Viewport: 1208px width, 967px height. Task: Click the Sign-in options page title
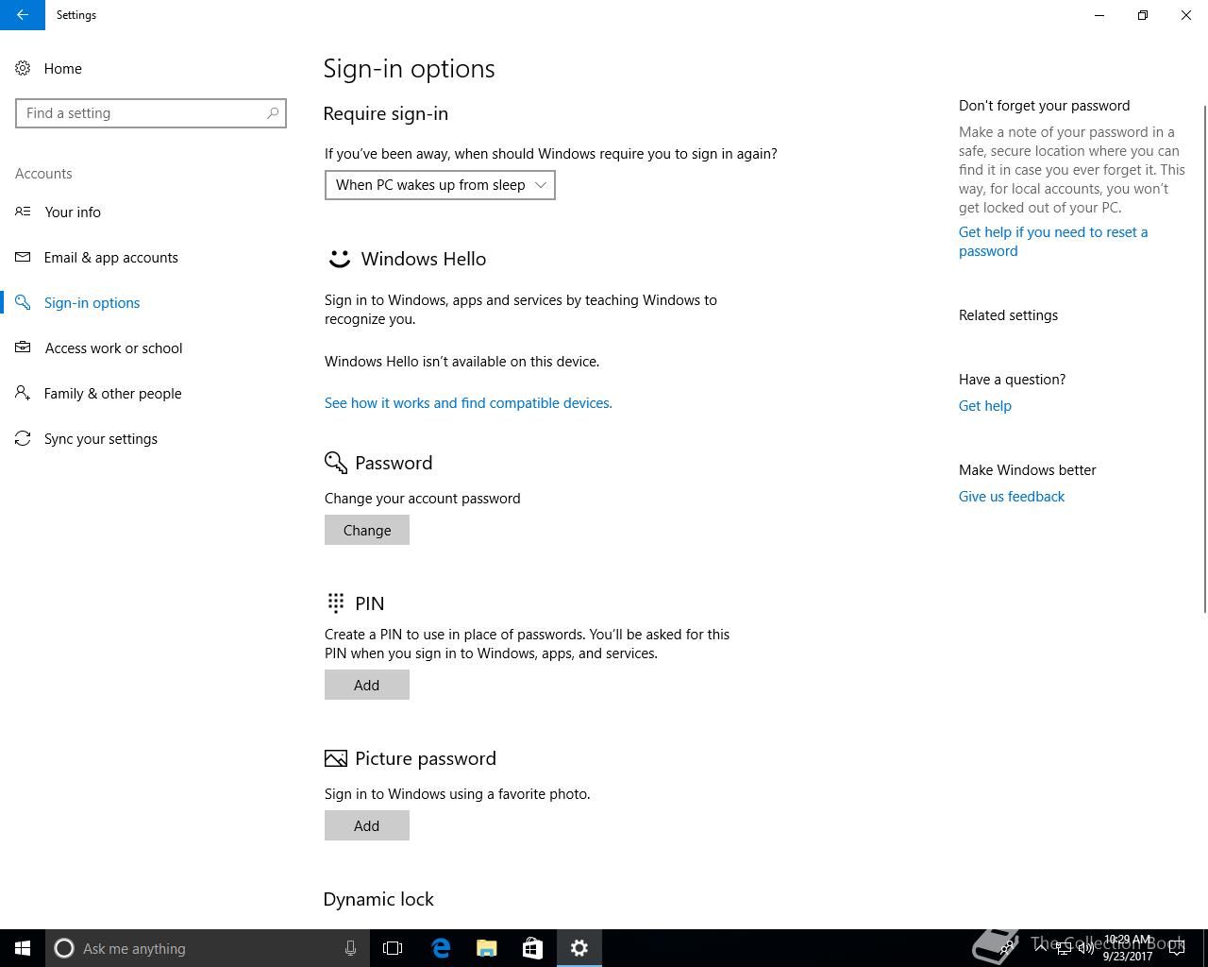click(410, 69)
